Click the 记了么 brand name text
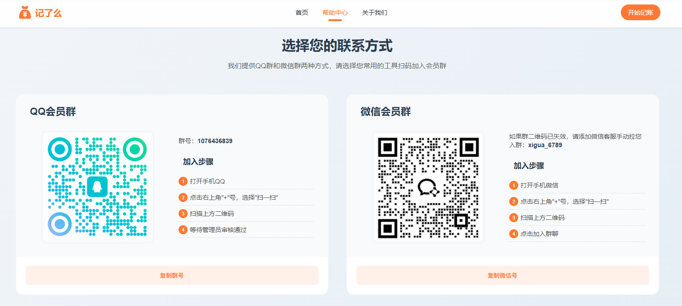Image resolution: width=682 pixels, height=306 pixels. pyautogui.click(x=48, y=13)
